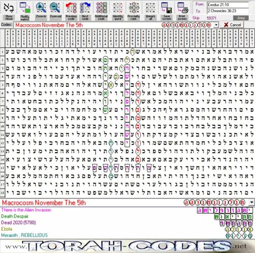Click the Skip value 59371

tap(211, 18)
